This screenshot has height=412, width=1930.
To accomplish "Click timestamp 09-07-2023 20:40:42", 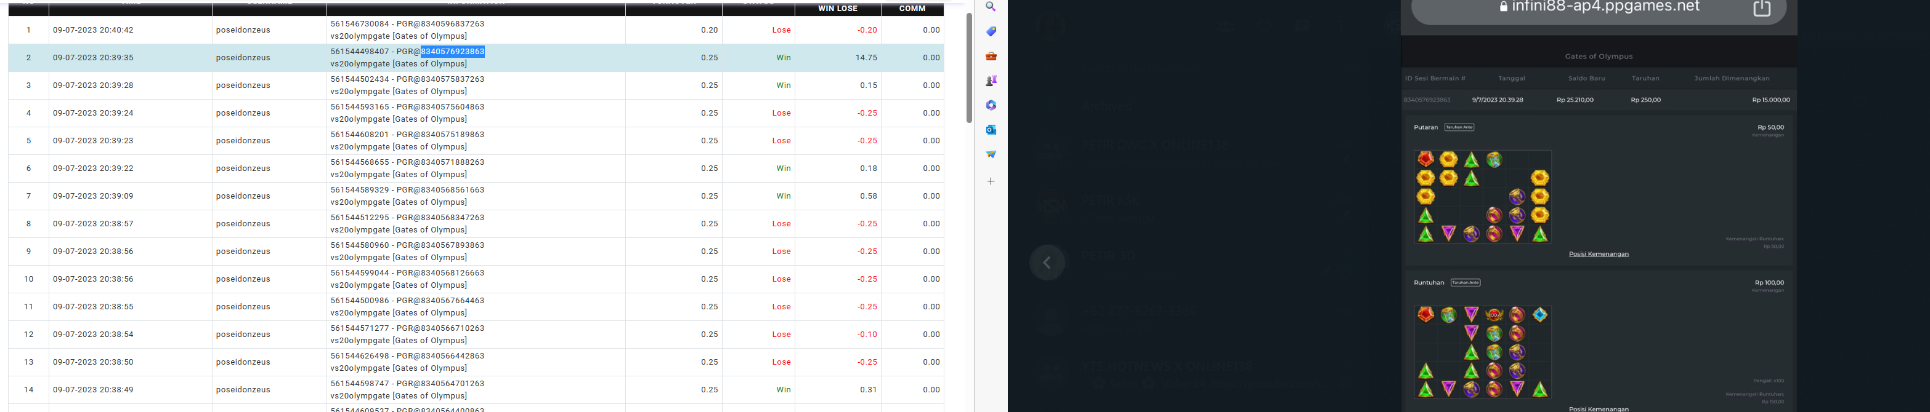I will coord(93,30).
